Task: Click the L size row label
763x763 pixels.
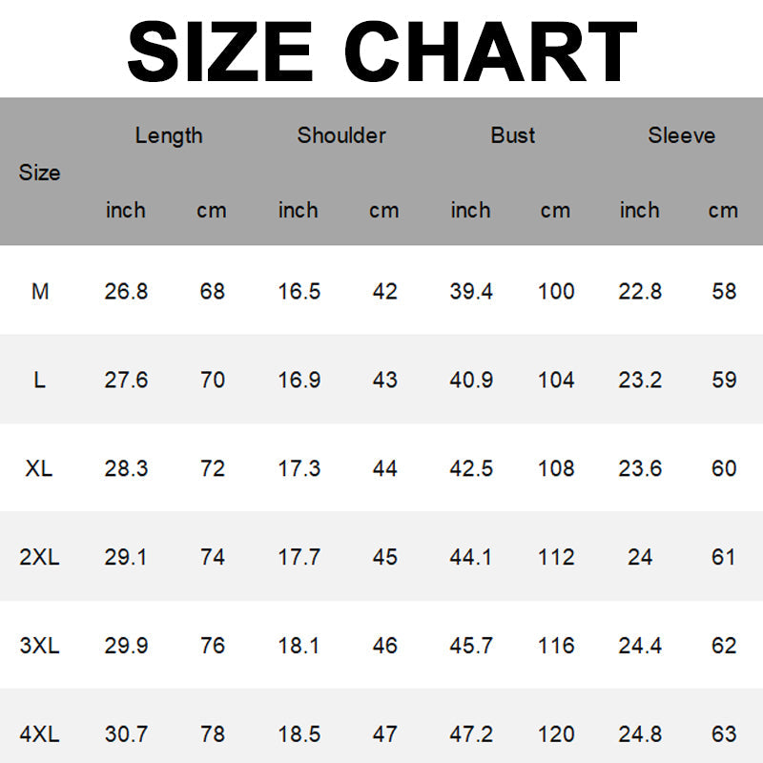Action: pos(39,380)
